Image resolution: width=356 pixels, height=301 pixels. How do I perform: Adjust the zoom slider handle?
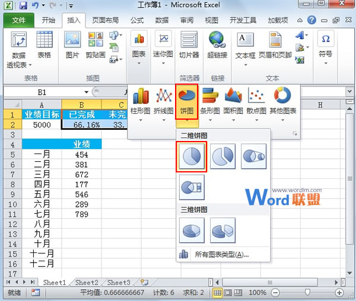pyautogui.click(x=307, y=292)
